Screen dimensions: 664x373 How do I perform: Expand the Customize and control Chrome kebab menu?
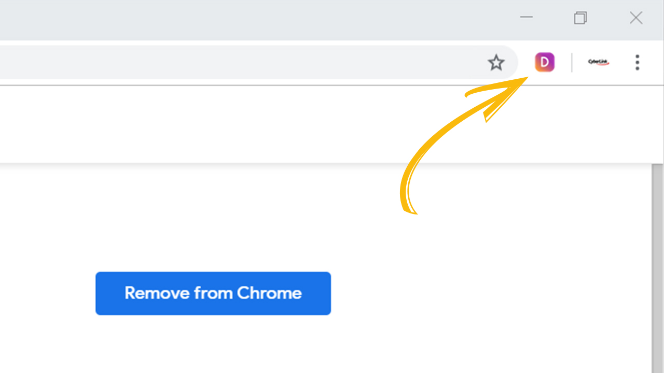[637, 62]
